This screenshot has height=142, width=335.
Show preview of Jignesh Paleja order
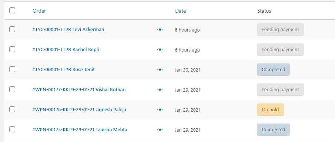(160, 110)
